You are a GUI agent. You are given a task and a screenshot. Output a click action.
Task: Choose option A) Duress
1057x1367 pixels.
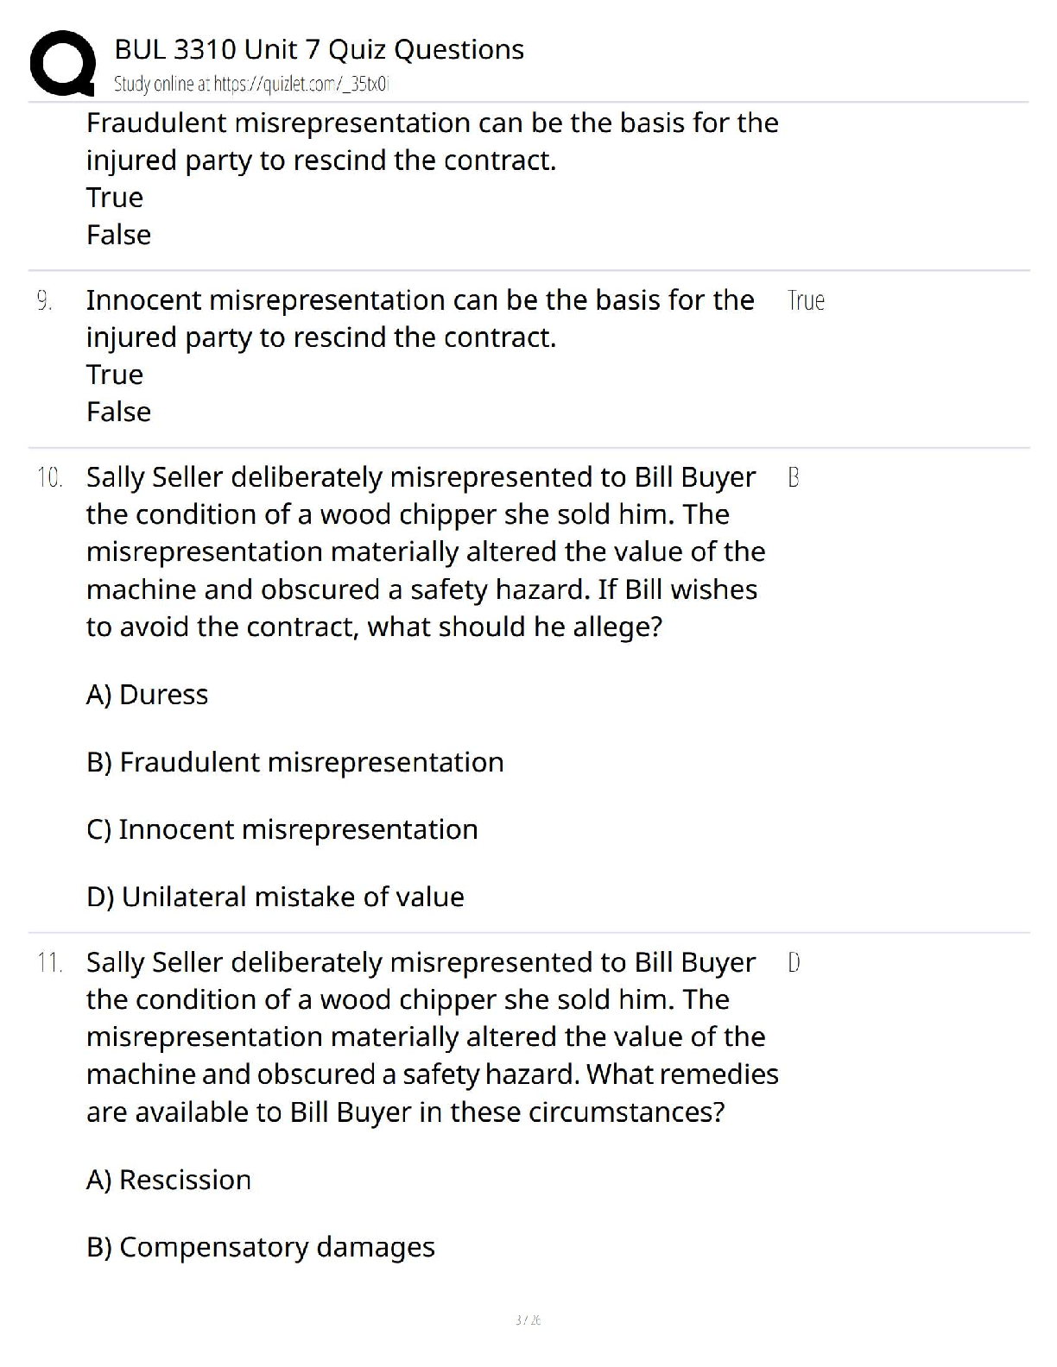pos(147,695)
